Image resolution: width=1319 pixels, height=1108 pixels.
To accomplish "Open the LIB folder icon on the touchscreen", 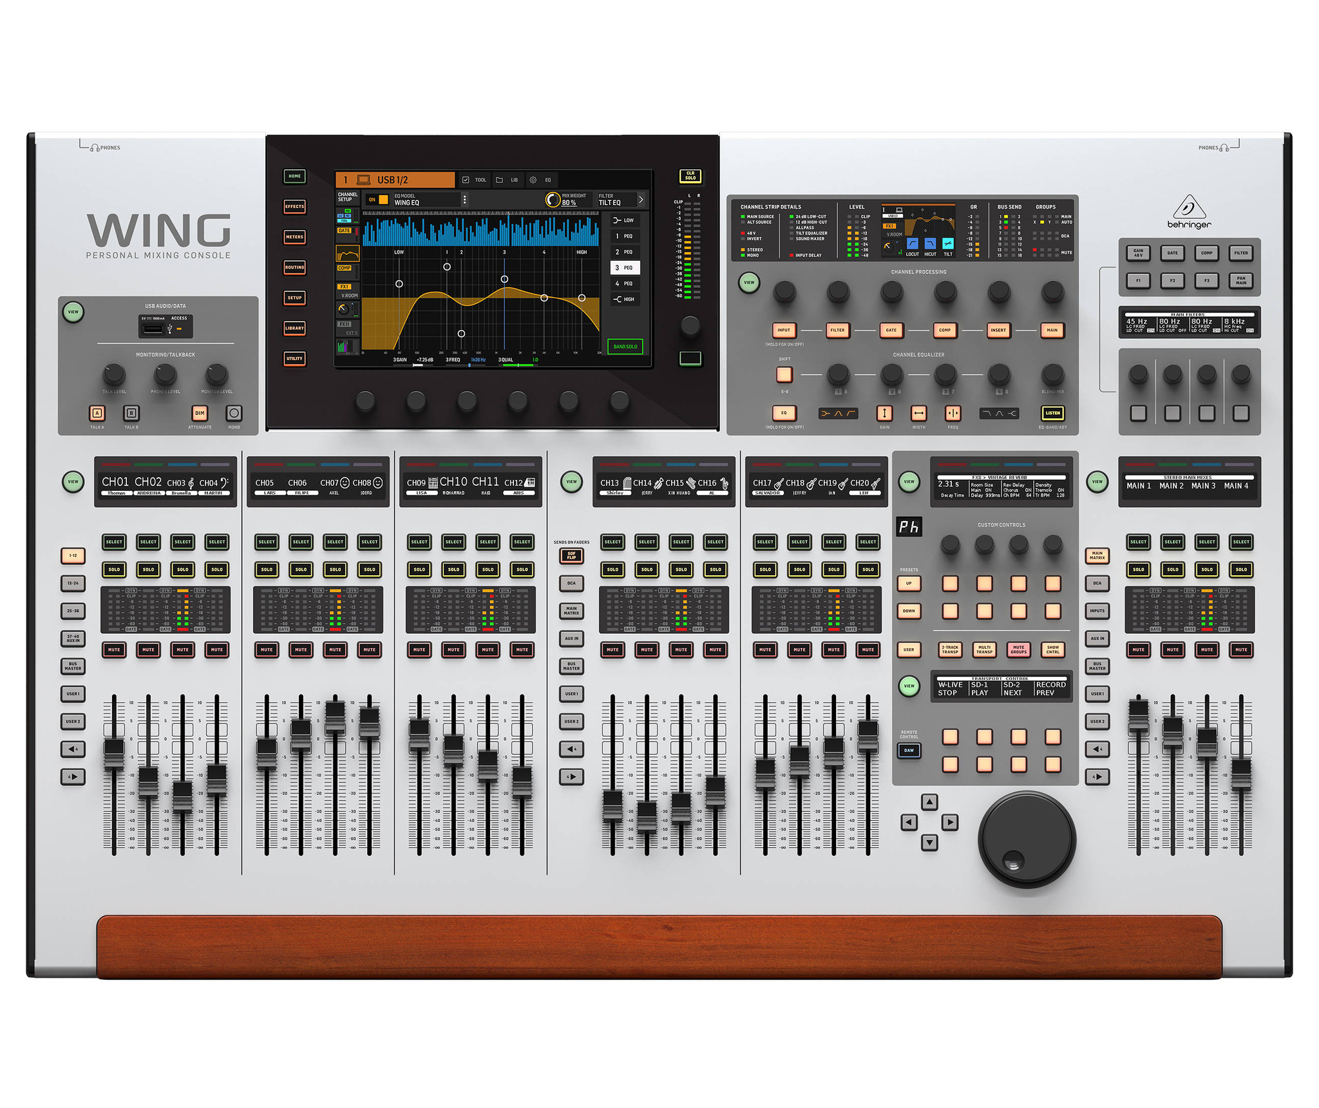I will (499, 180).
